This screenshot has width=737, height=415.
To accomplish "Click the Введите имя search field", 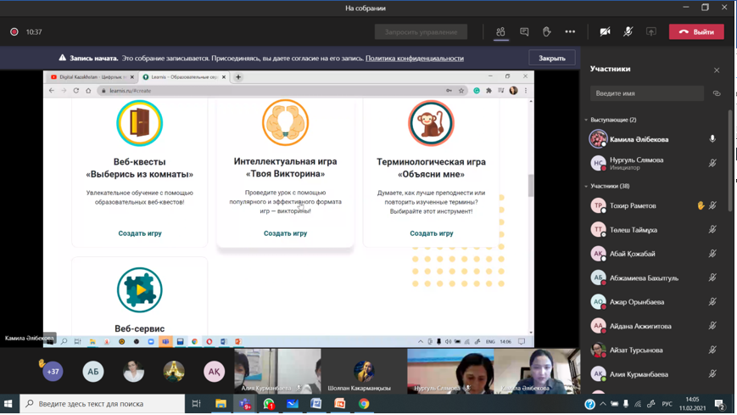I will tap(646, 93).
